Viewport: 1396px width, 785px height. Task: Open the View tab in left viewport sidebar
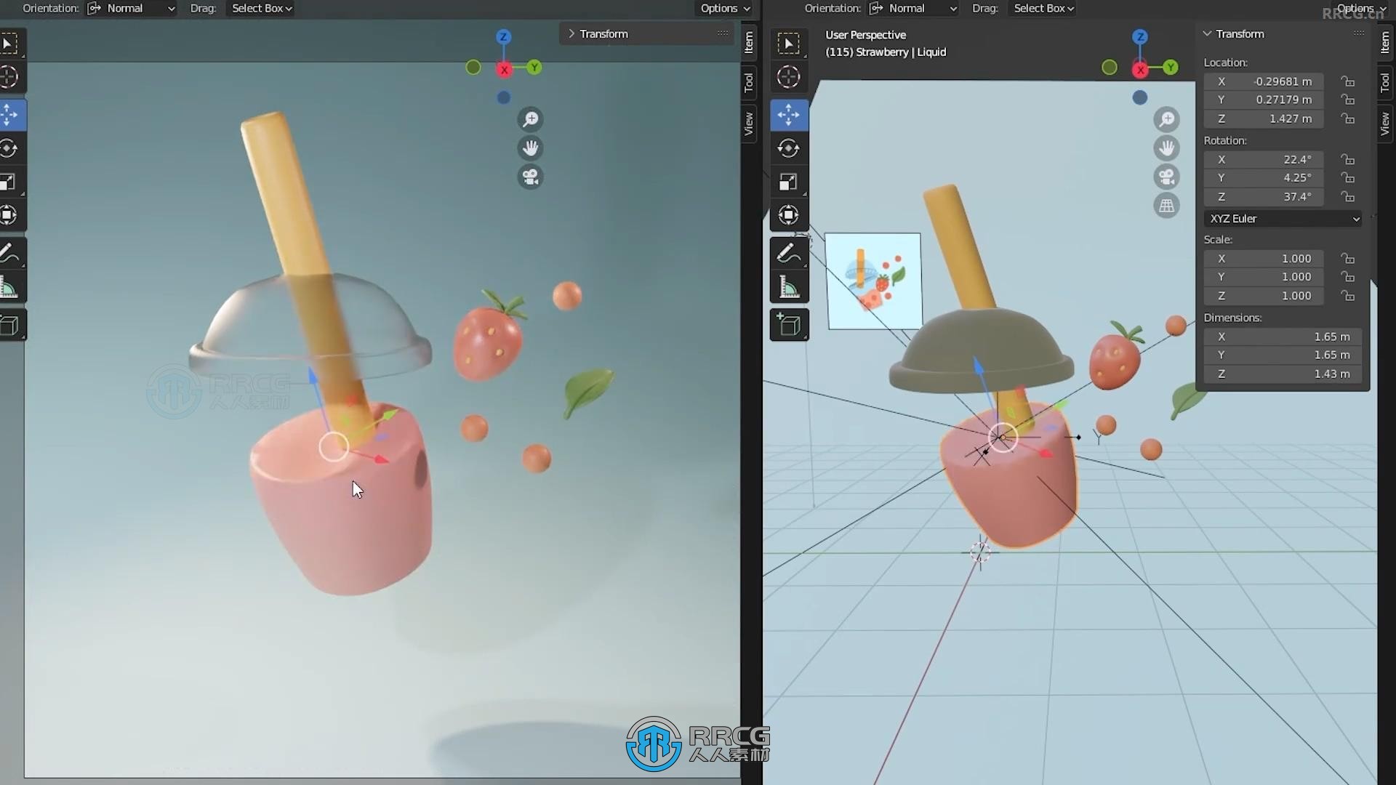(749, 124)
